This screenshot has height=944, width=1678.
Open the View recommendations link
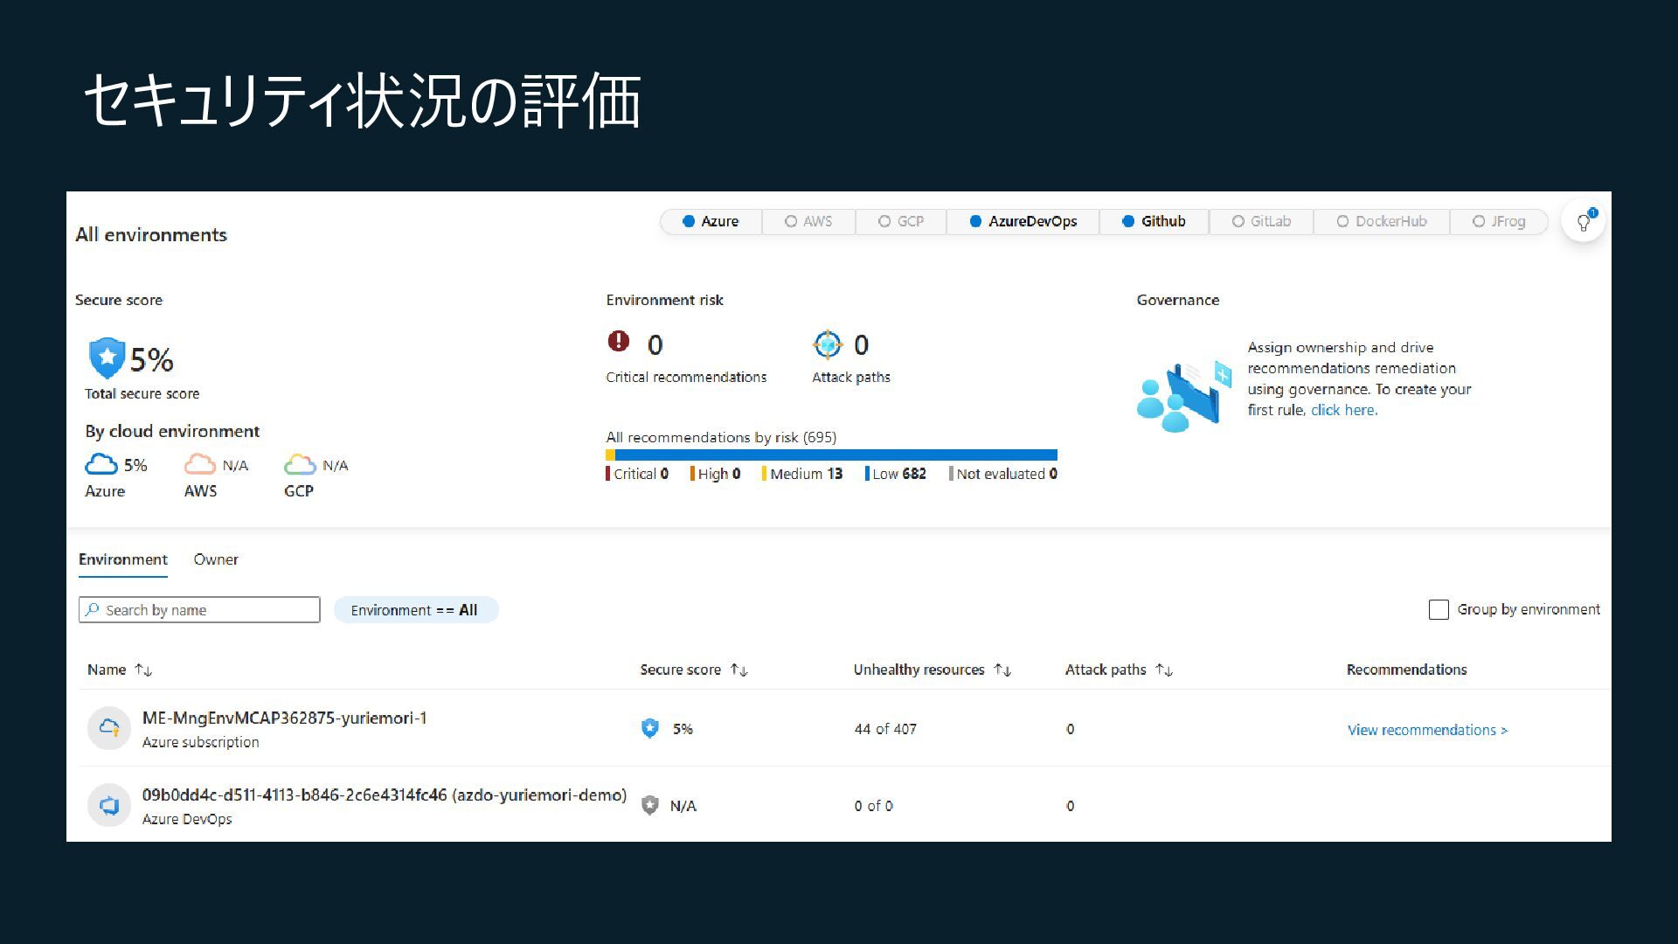pyautogui.click(x=1426, y=730)
